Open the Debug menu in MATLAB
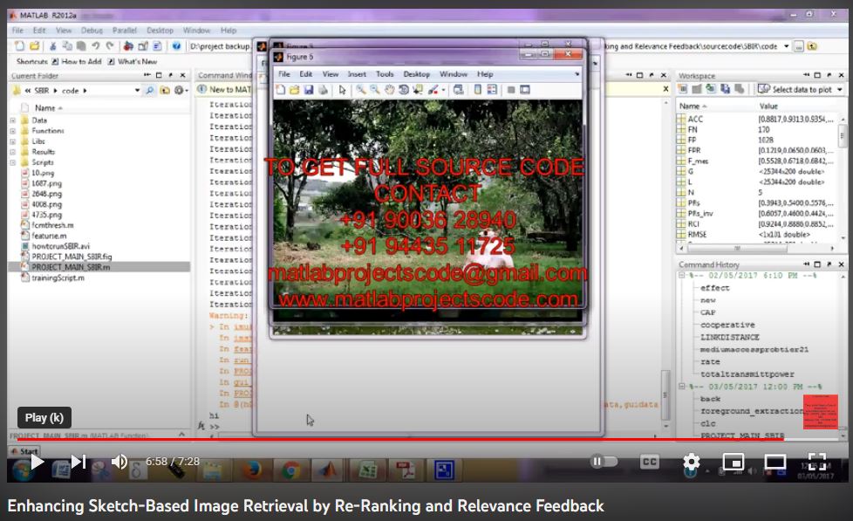The width and height of the screenshot is (853, 521). point(92,31)
